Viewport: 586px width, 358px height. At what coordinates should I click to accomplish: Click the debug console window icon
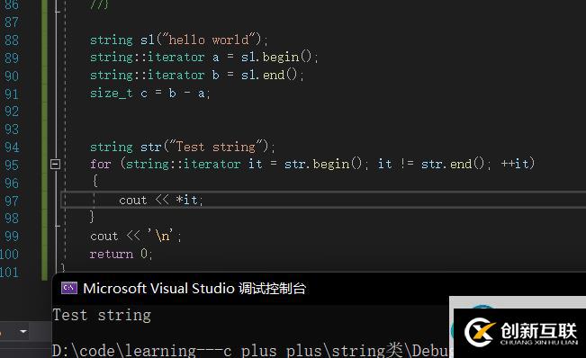[x=69, y=288]
